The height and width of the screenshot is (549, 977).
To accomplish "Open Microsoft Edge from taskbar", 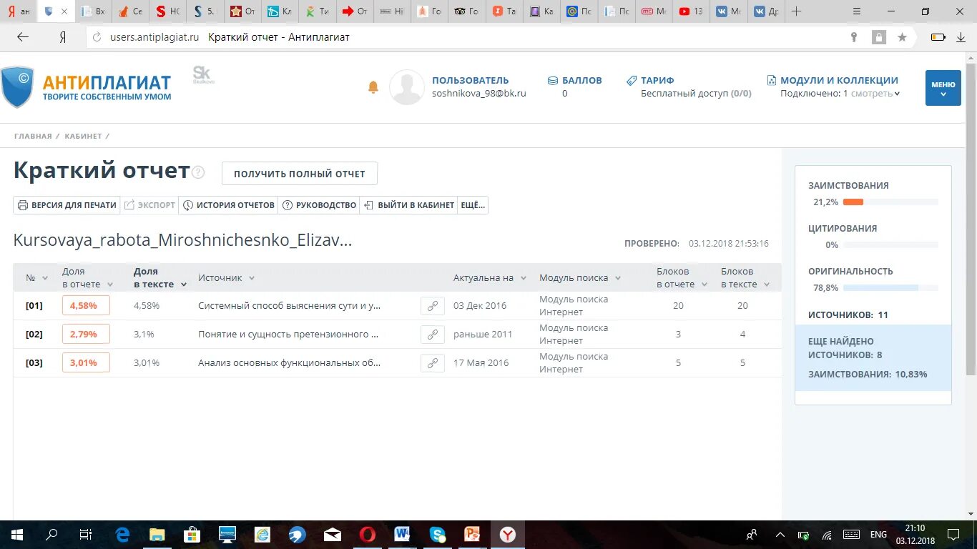I will [x=122, y=535].
